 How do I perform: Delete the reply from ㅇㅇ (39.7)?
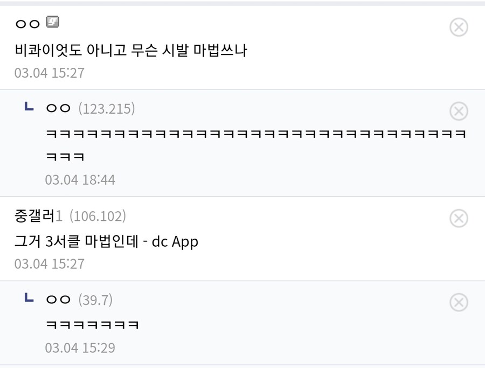coord(459,303)
